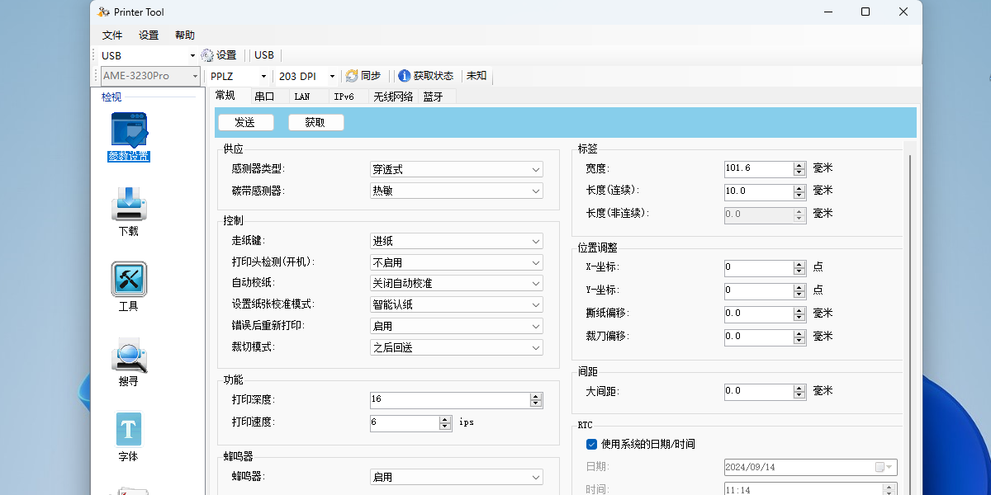Viewport: 991px width, 495px height.
Task: Click the 宽度 spinner arrows
Action: coord(799,168)
